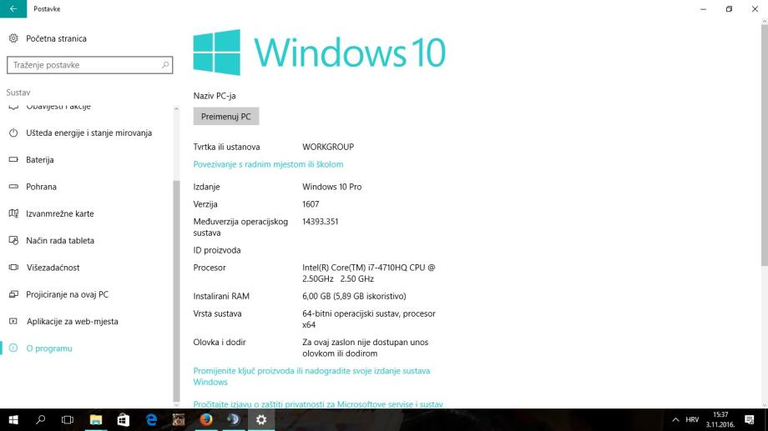This screenshot has width=768, height=431.
Task: Open Aplikacije za web-mjesta page
Action: pyautogui.click(x=72, y=321)
